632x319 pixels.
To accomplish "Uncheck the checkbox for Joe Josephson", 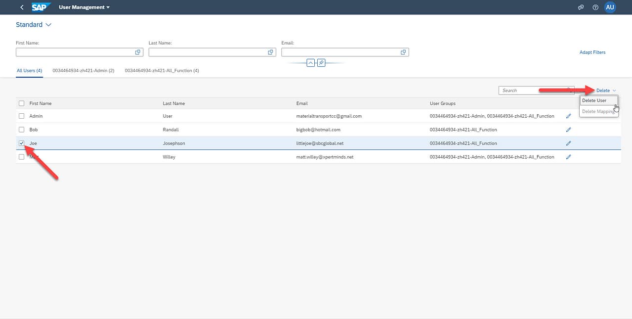I will pyautogui.click(x=21, y=143).
